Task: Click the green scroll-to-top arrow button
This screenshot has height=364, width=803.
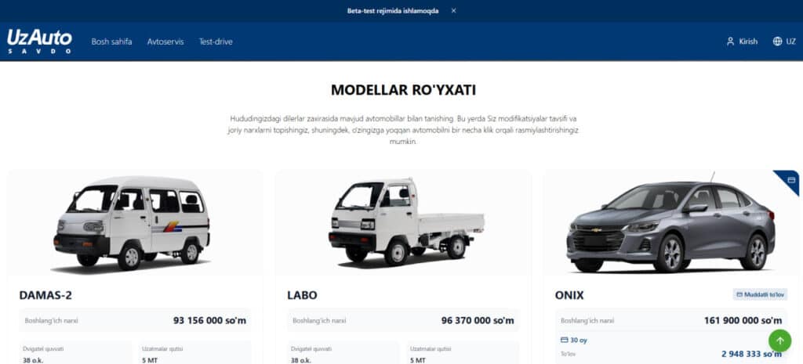Action: coord(780,341)
